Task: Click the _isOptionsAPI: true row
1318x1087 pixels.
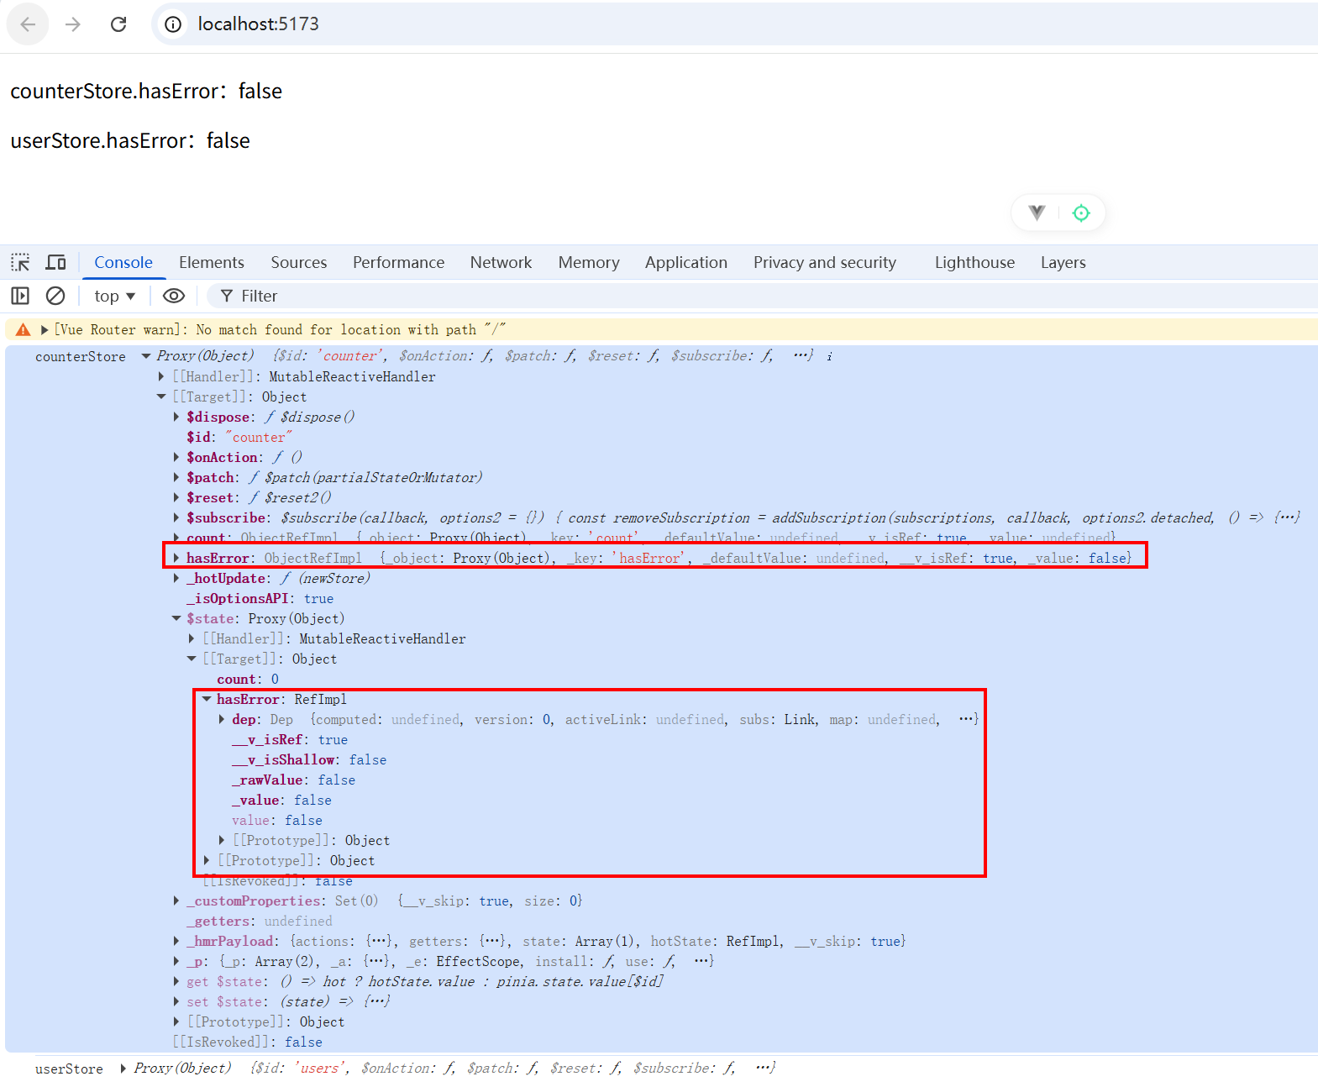Action: (260, 599)
